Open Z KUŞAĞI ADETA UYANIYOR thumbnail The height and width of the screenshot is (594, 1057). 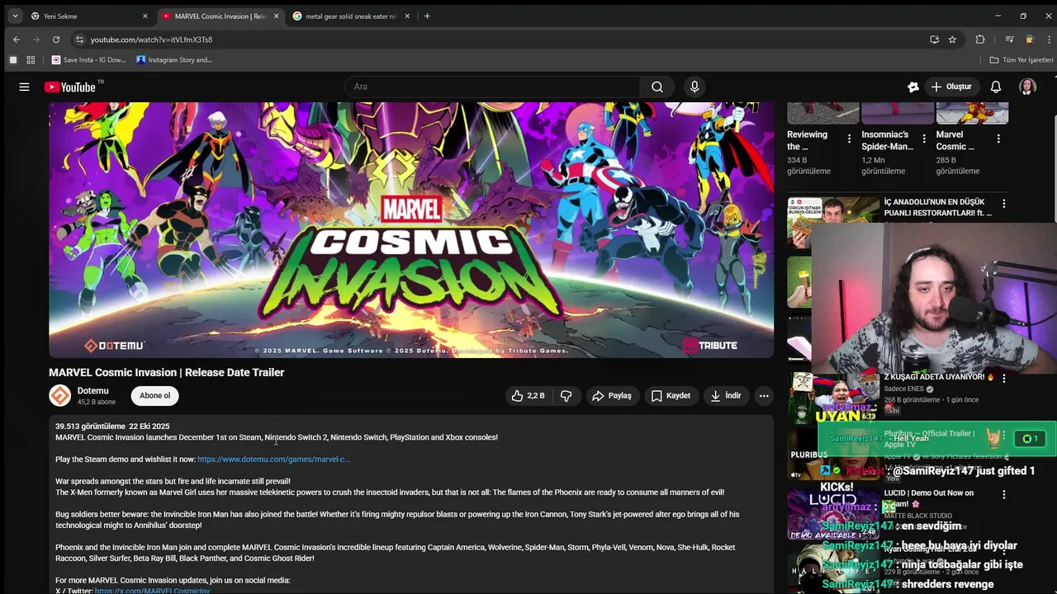pyautogui.click(x=832, y=397)
